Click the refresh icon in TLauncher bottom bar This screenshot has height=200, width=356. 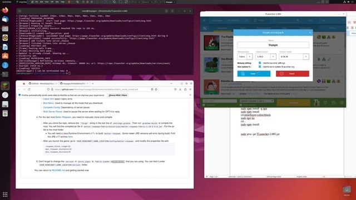(x=325, y=103)
